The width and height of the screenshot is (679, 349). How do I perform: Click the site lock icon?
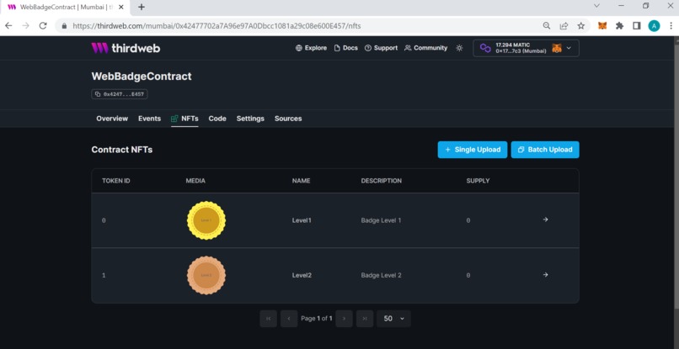coord(65,26)
